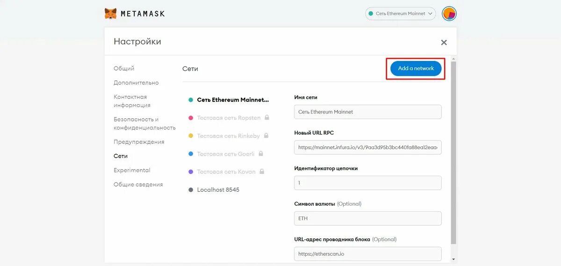561x266 pixels.
Task: Select Тестовая сеть Ropsten network
Action: (229, 118)
